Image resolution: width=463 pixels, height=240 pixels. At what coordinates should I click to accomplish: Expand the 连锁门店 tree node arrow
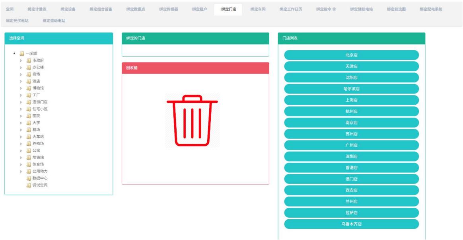(x=21, y=102)
